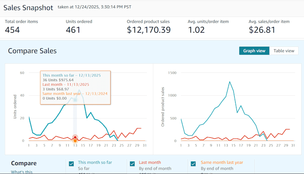The height and width of the screenshot is (174, 304).
Task: Click the 'Units ordered' axis label
Action: click(15, 107)
